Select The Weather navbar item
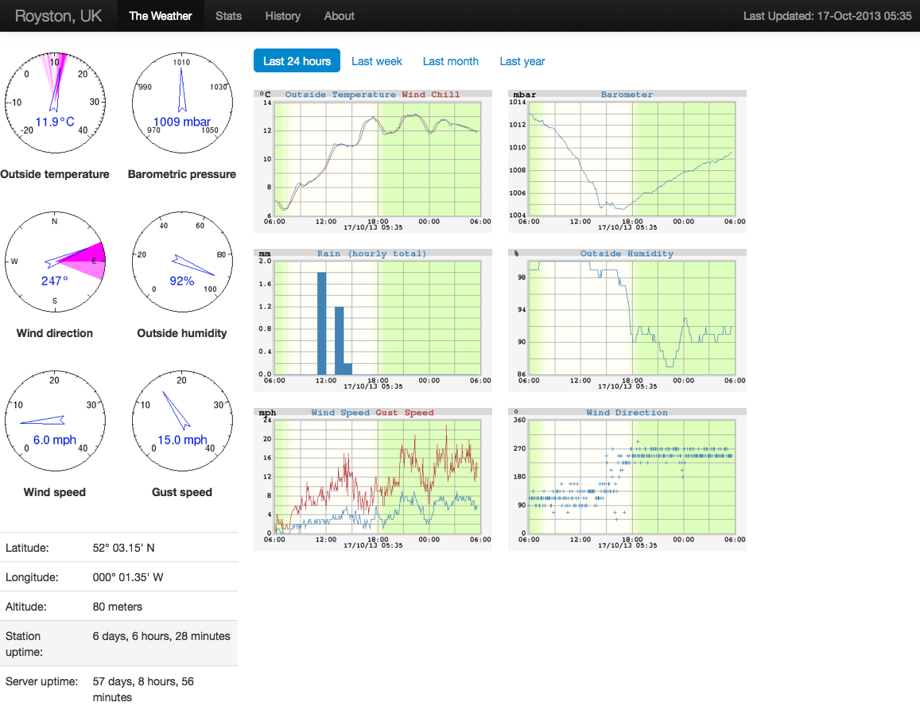This screenshot has height=706, width=920. pos(161,16)
